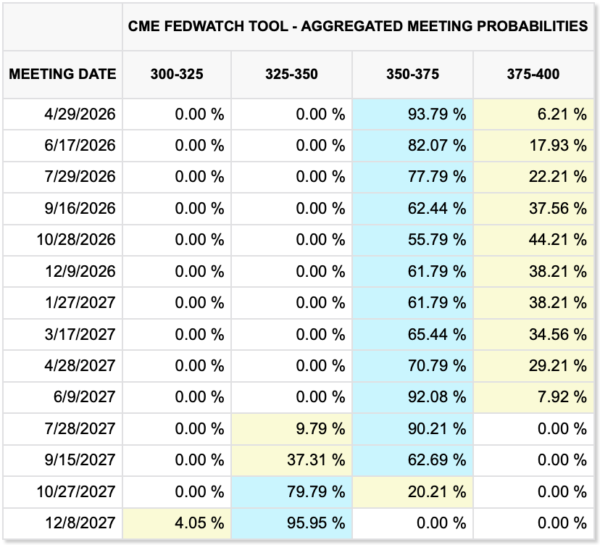
Task: Select the 300-325 column header
Action: [177, 74]
